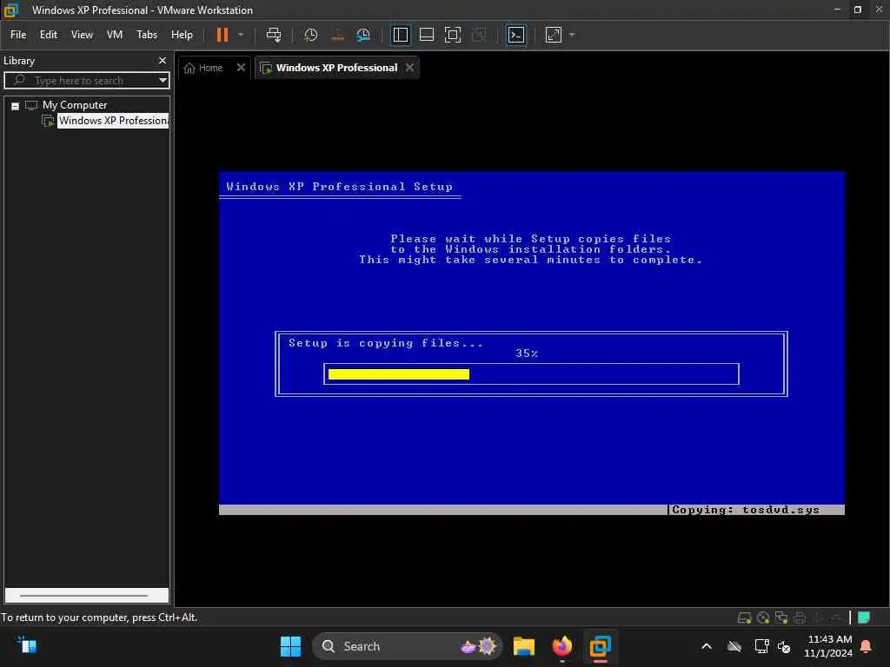Open the Windows Start menu

point(290,646)
